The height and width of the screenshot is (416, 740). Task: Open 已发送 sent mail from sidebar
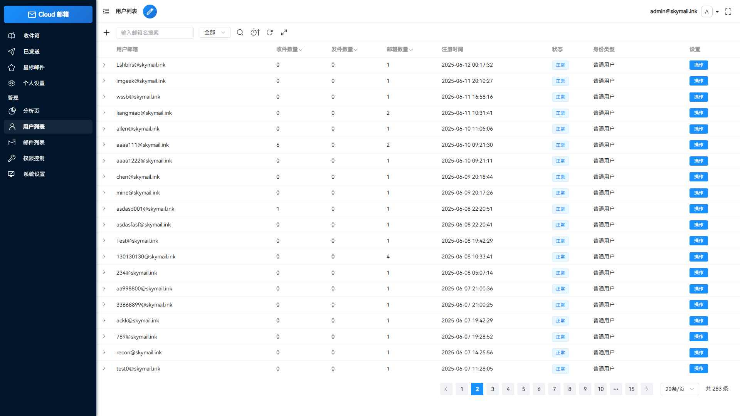(31, 51)
